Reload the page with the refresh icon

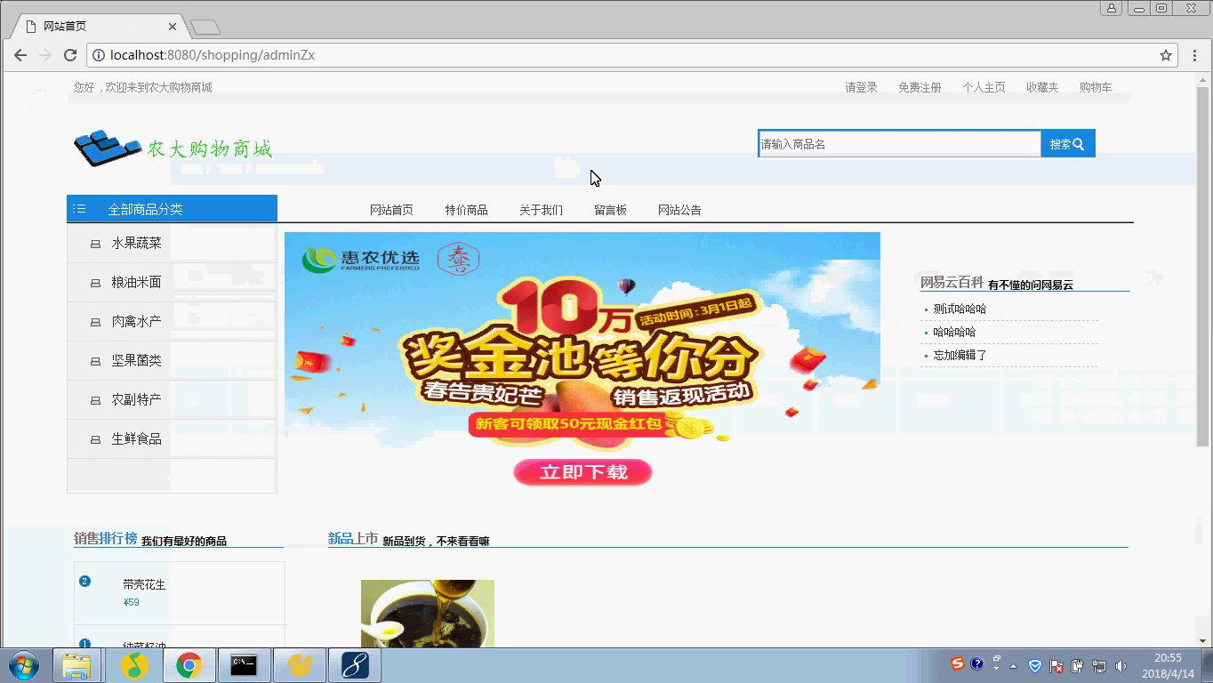[70, 55]
